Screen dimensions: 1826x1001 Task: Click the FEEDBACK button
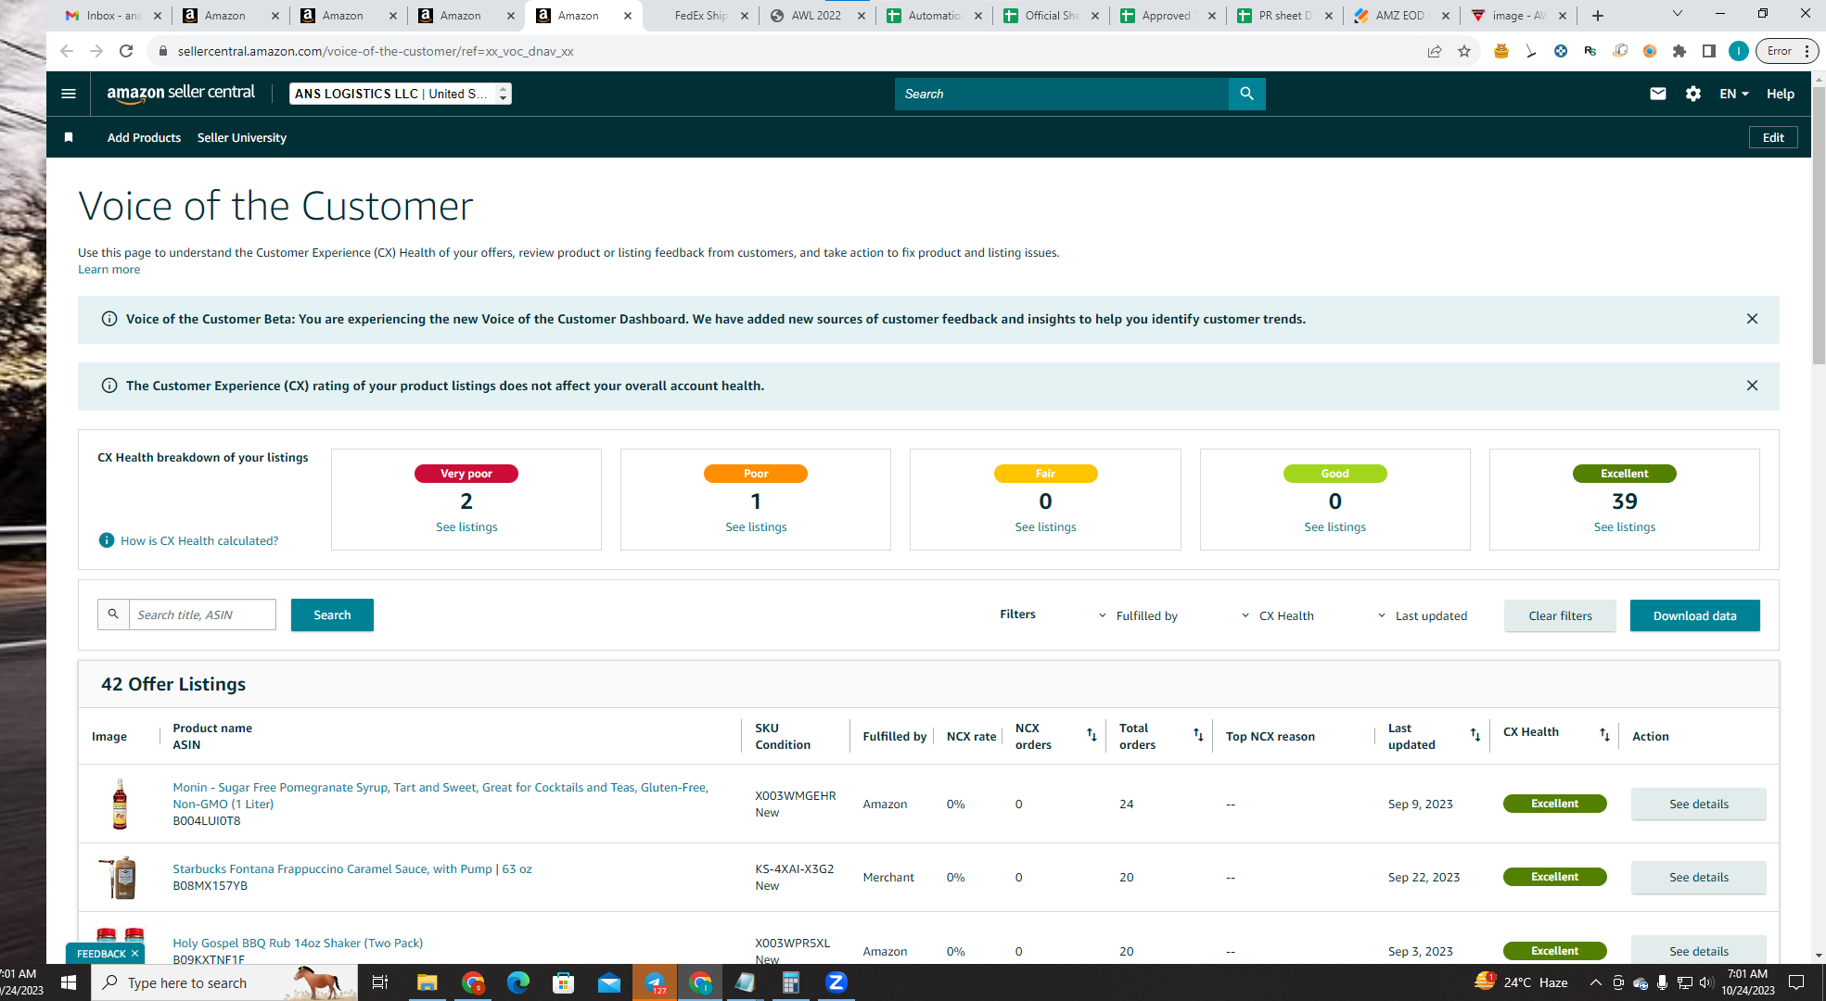click(101, 953)
